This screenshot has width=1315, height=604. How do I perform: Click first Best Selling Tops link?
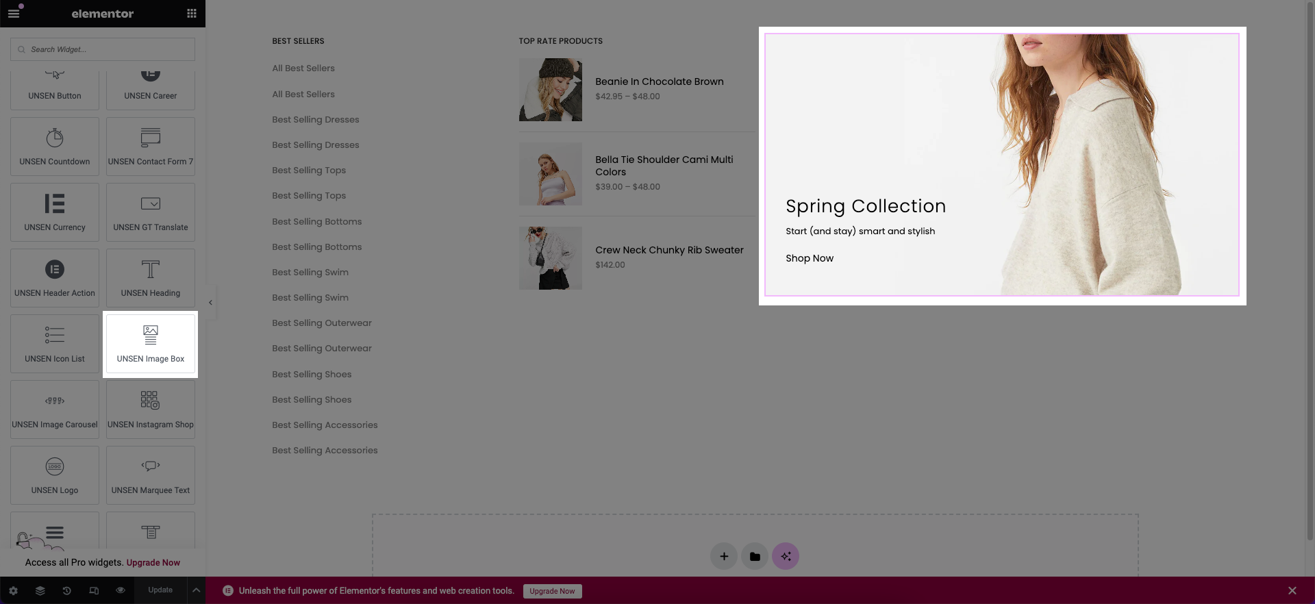(309, 170)
